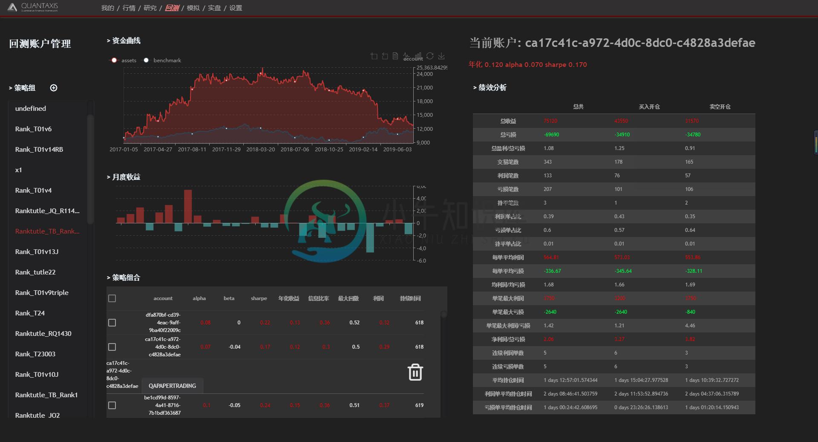Image resolution: width=818 pixels, height=442 pixels.
Task: Select strategy Rank_T24
Action: 30,313
